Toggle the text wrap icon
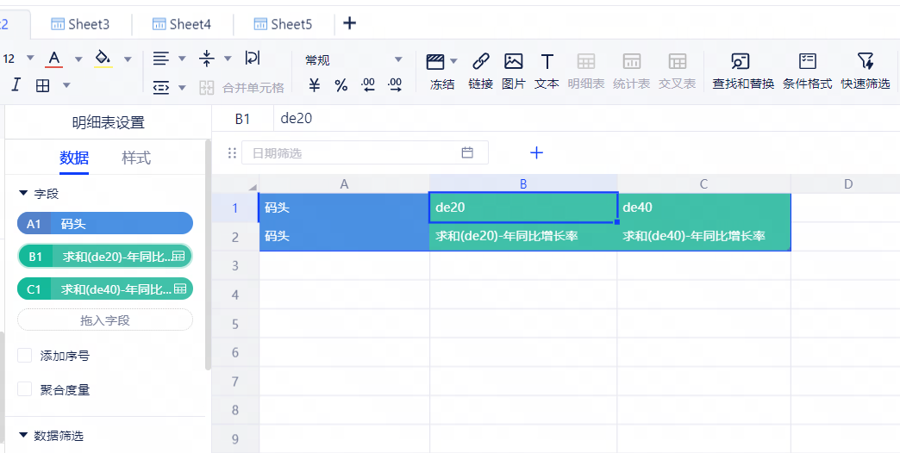The image size is (900, 453). coord(253,58)
